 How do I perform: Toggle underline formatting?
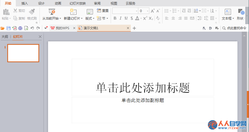126,18
